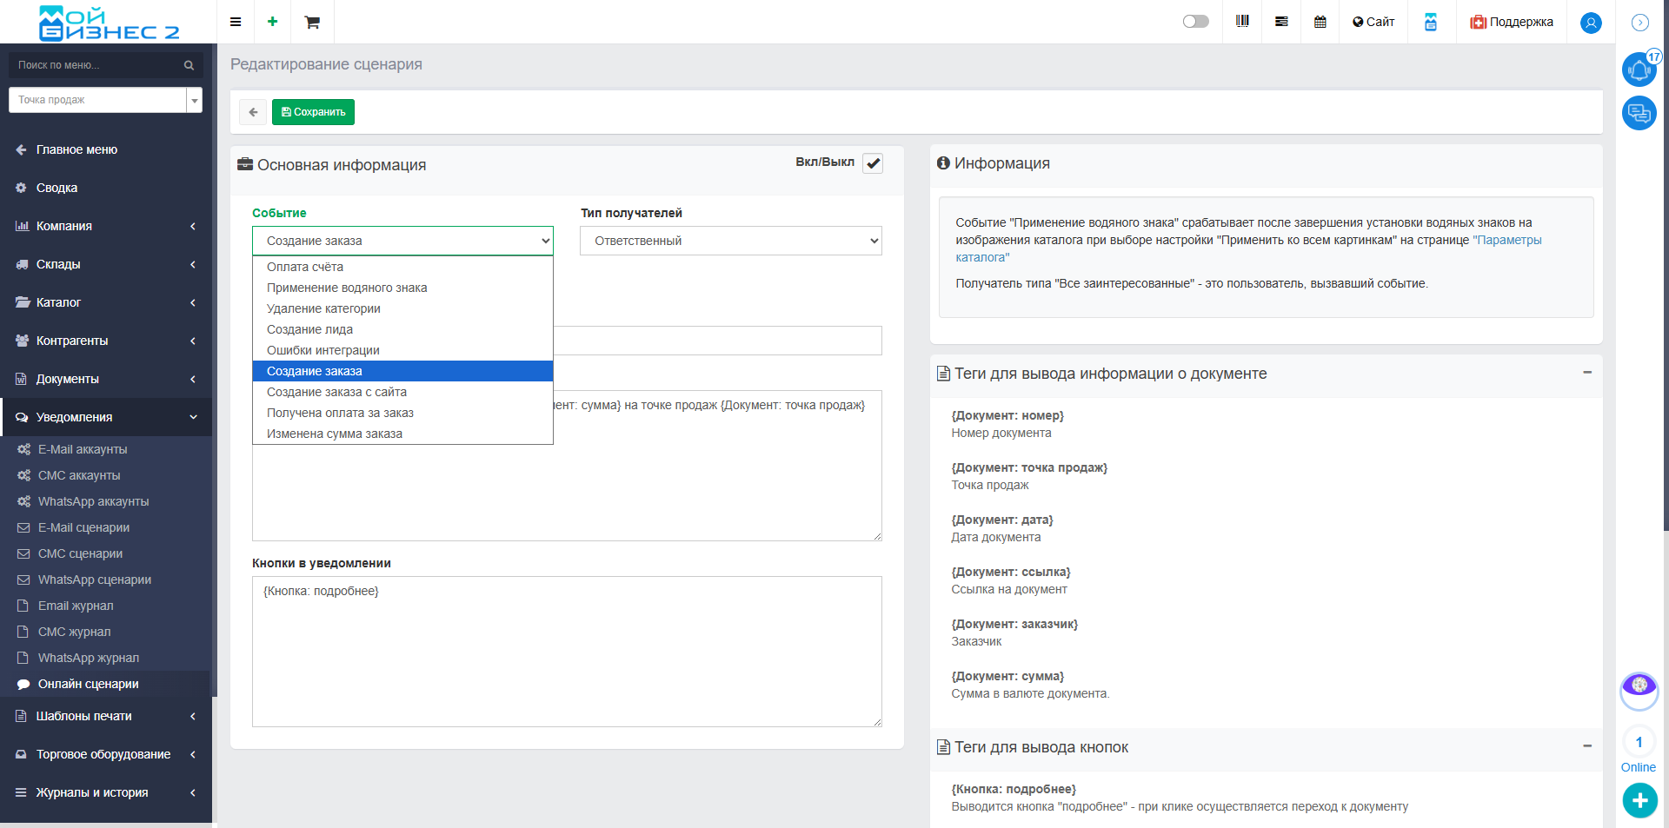The height and width of the screenshot is (828, 1669).
Task: Choose 'Получена оплата за заказ' option
Action: point(340,413)
